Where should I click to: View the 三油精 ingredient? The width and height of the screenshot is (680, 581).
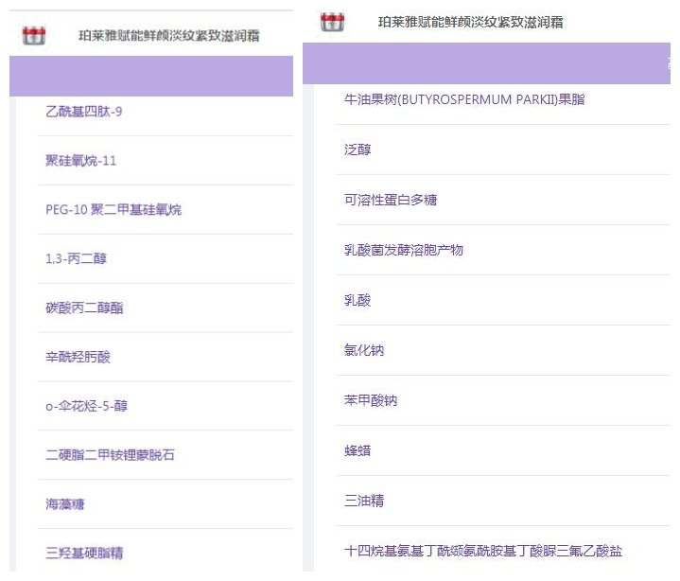click(364, 501)
